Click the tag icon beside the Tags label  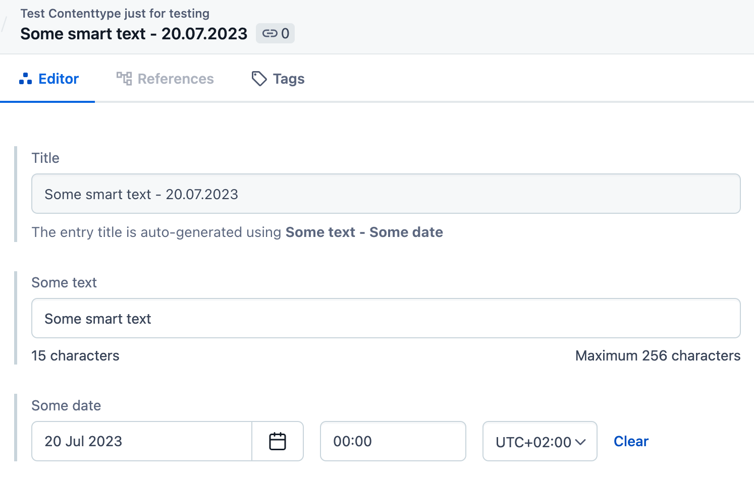(259, 79)
